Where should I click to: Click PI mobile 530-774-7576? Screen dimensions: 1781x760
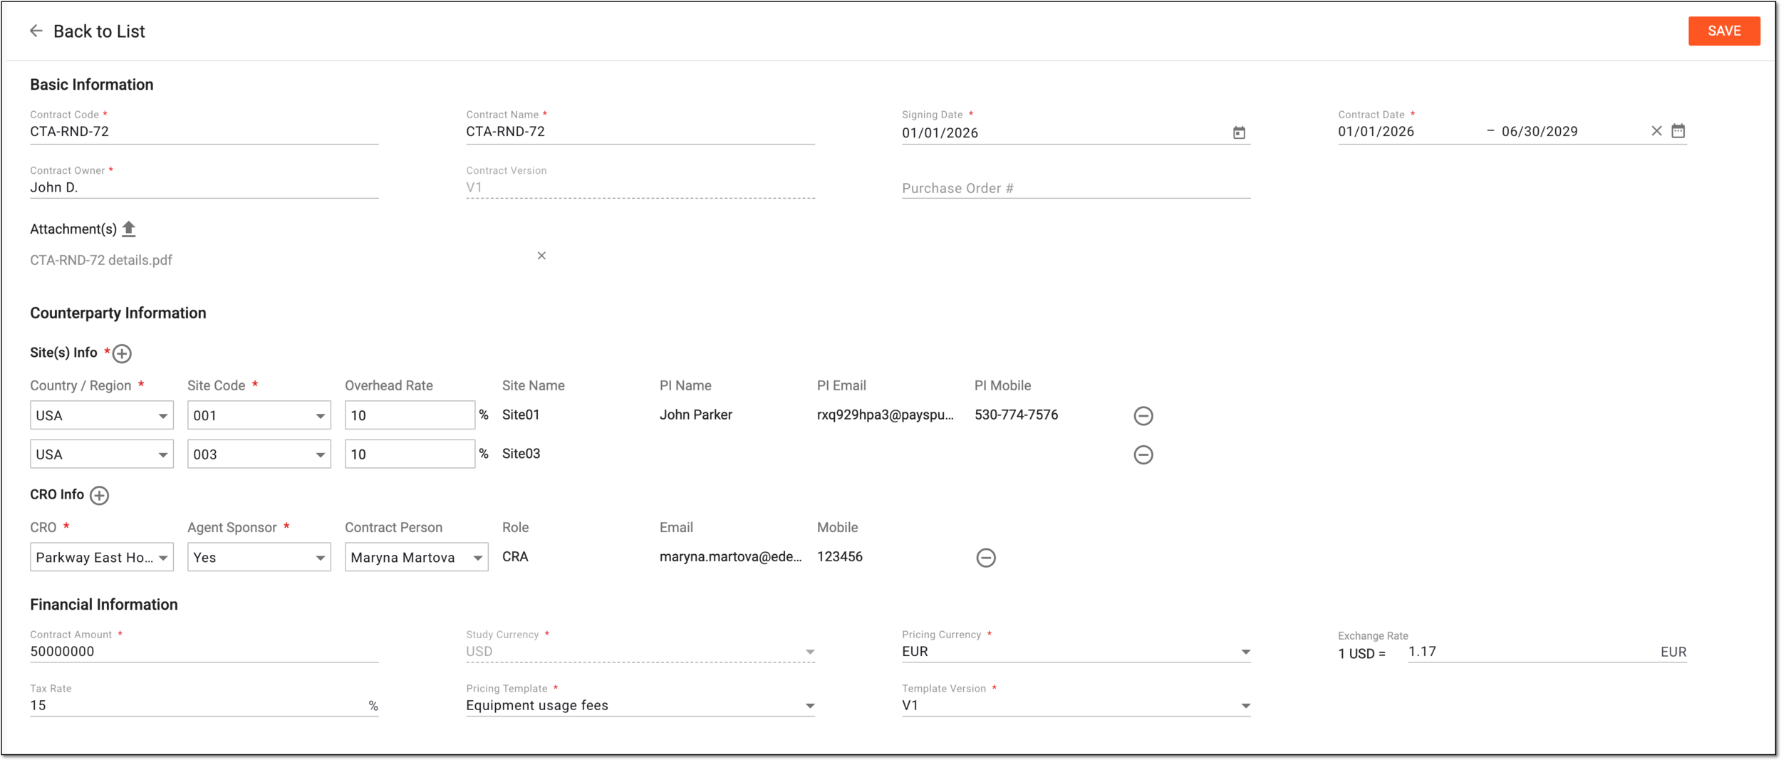tap(1016, 415)
